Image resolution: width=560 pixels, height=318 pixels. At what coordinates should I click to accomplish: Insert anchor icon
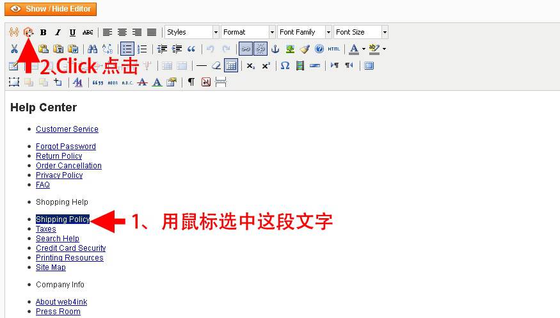[x=275, y=49]
